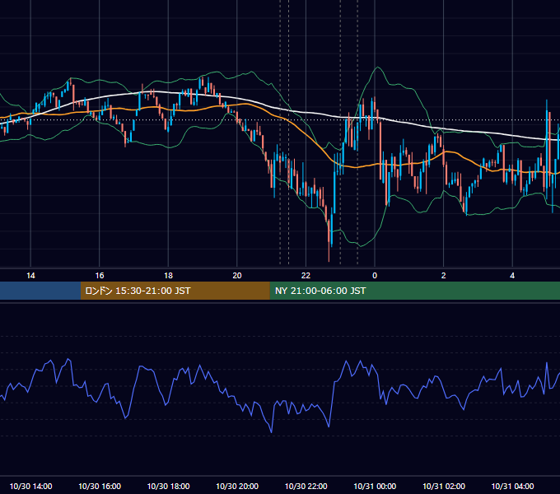Click the time axis label 16
560x494 pixels.
pyautogui.click(x=100, y=276)
